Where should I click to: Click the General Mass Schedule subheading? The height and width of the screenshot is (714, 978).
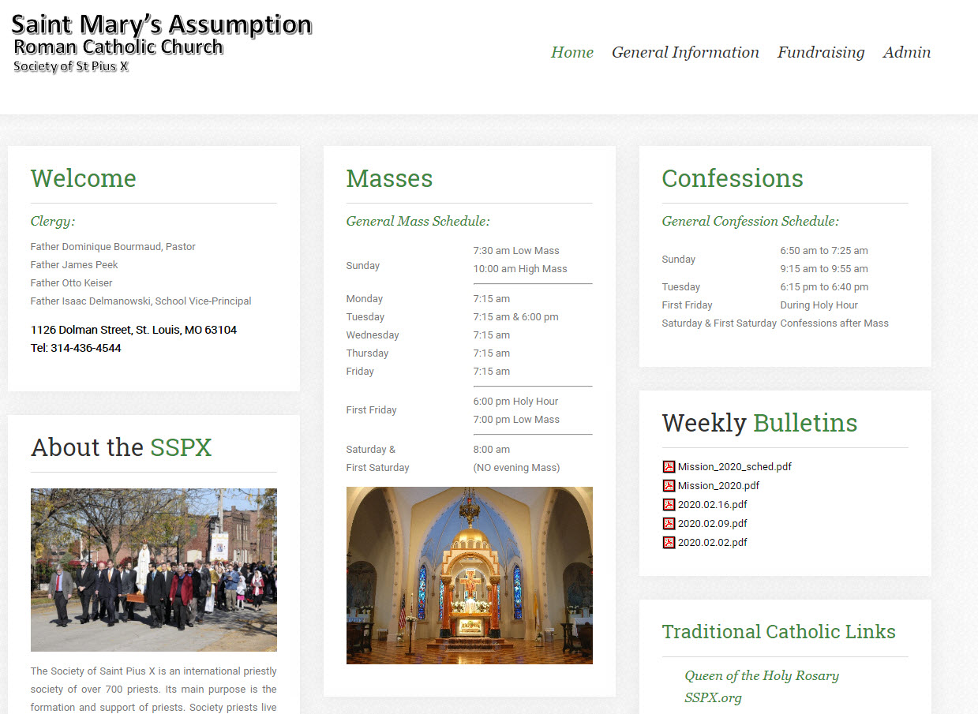418,222
